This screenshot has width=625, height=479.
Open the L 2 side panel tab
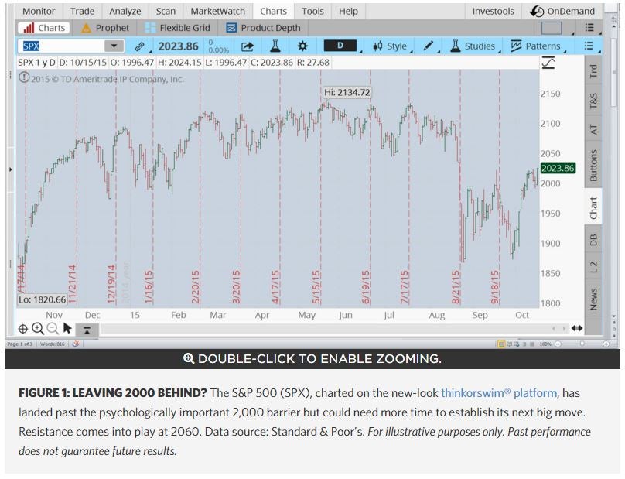pyautogui.click(x=593, y=267)
